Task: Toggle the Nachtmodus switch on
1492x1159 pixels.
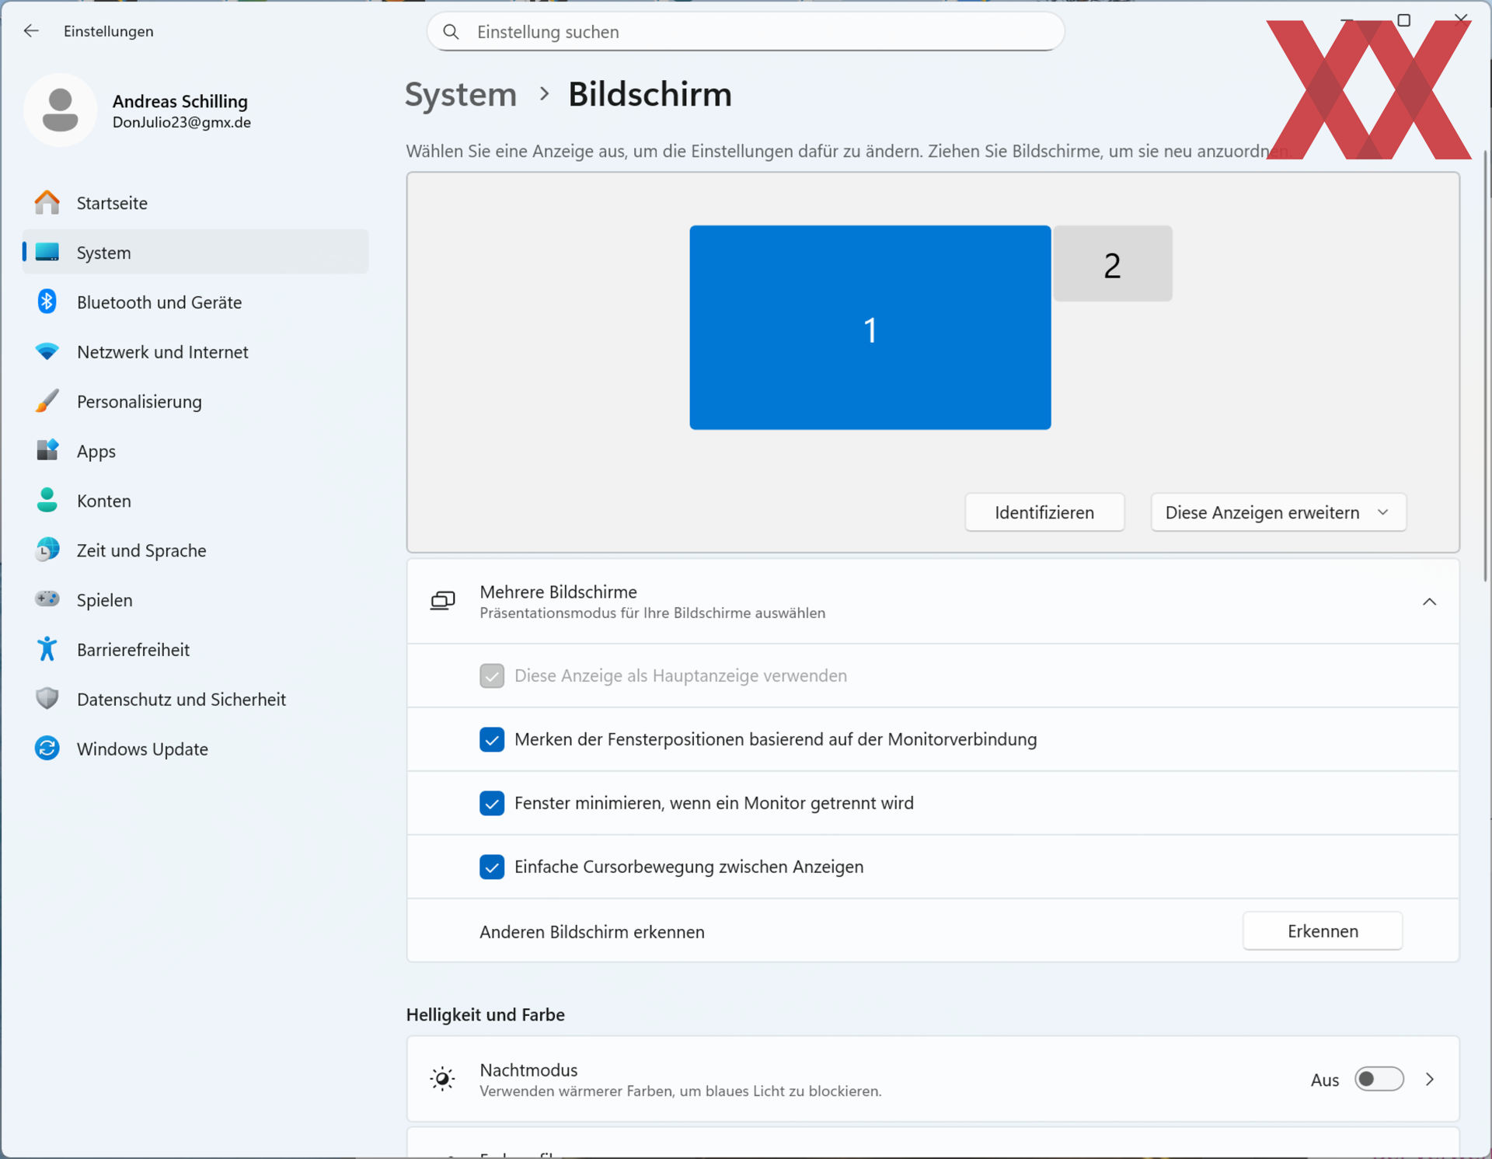Action: click(x=1379, y=1079)
